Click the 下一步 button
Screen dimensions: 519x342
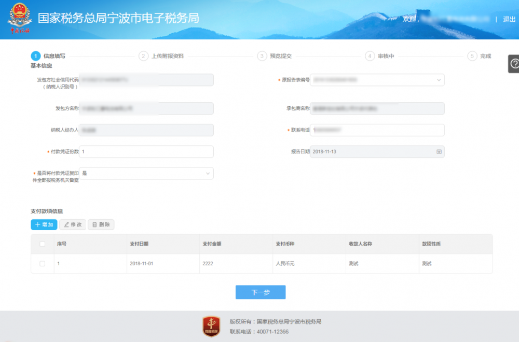click(x=260, y=292)
